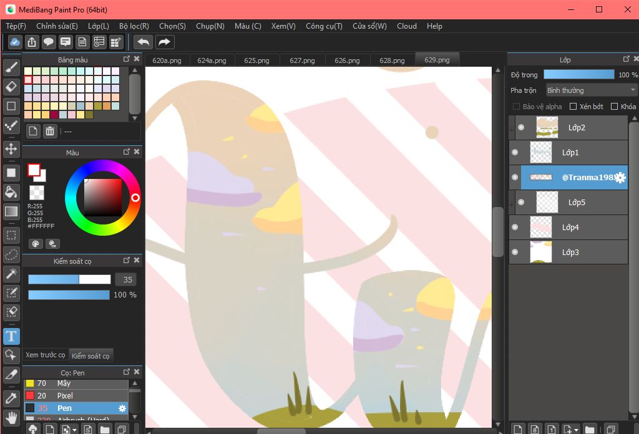
Task: Activate the Eyedropper tool
Action: pyautogui.click(x=11, y=398)
